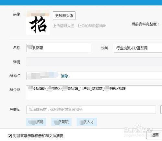This screenshot has width=162, height=141.
Task: Click the 返回 button
Action: (155, 135)
